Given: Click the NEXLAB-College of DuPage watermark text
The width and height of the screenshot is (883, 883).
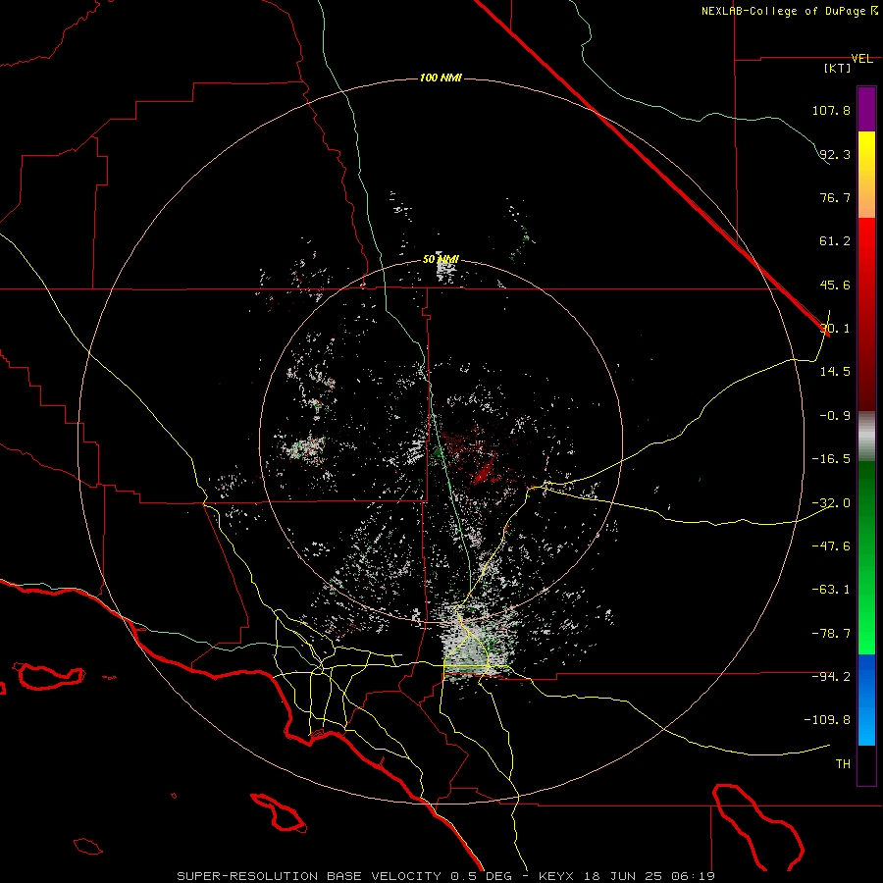Looking at the screenshot, I should pos(789,11).
